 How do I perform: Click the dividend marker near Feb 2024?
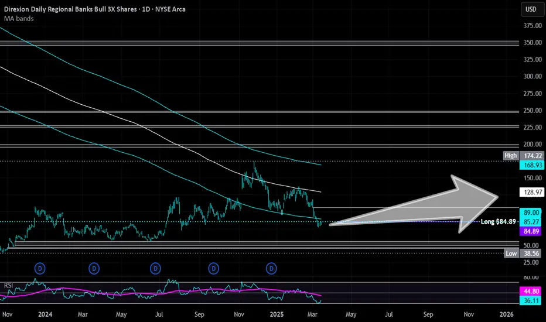[40, 268]
